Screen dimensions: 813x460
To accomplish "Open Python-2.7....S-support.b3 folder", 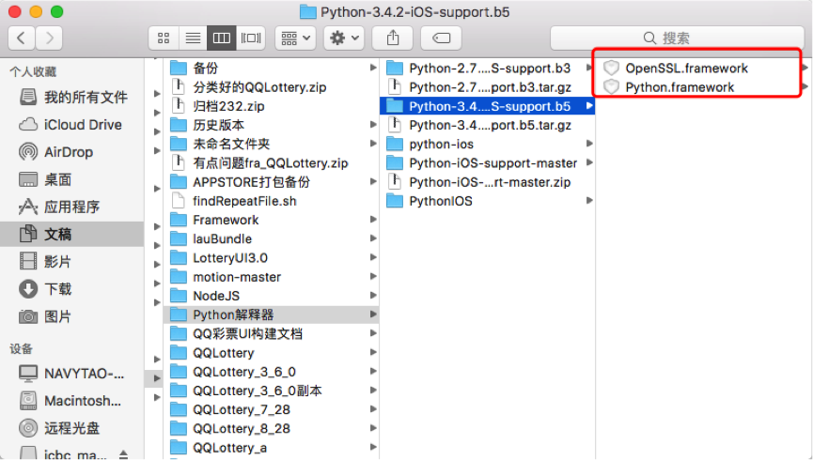I will 488,68.
